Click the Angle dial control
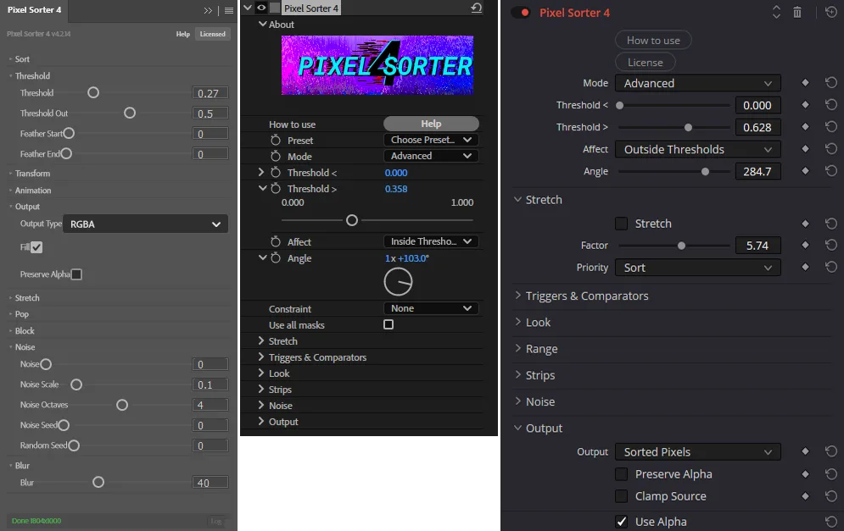The image size is (844, 531). [399, 282]
